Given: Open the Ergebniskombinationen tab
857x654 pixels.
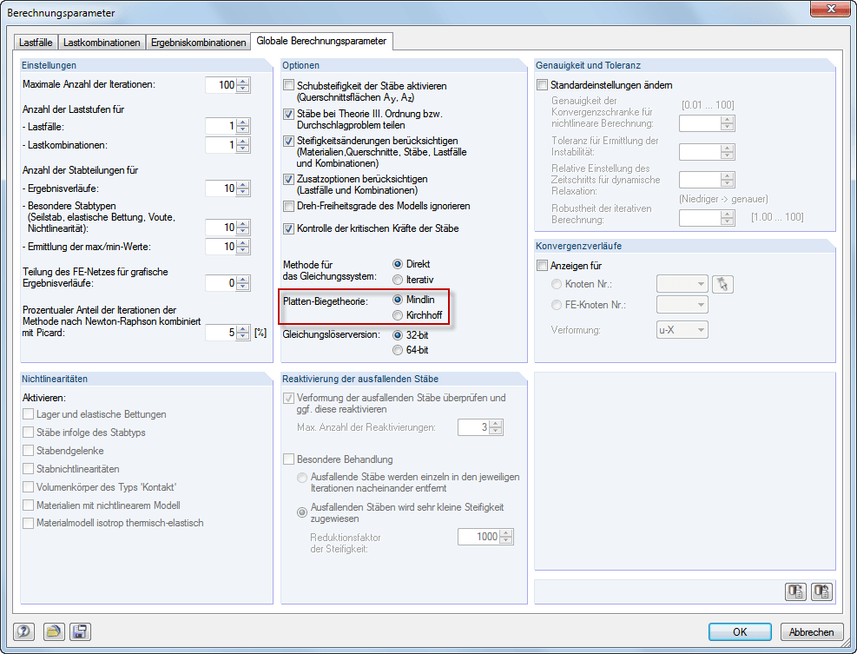Looking at the screenshot, I should (201, 41).
